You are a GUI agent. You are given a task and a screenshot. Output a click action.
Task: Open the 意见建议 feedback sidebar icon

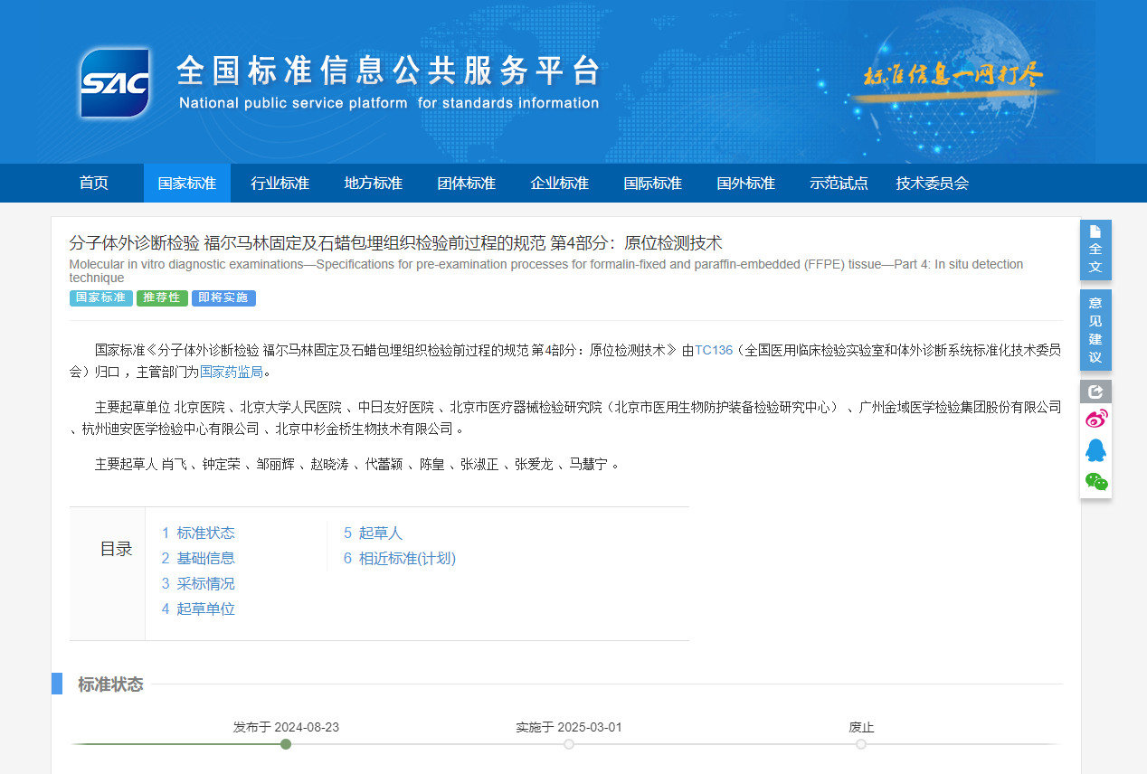coord(1095,330)
